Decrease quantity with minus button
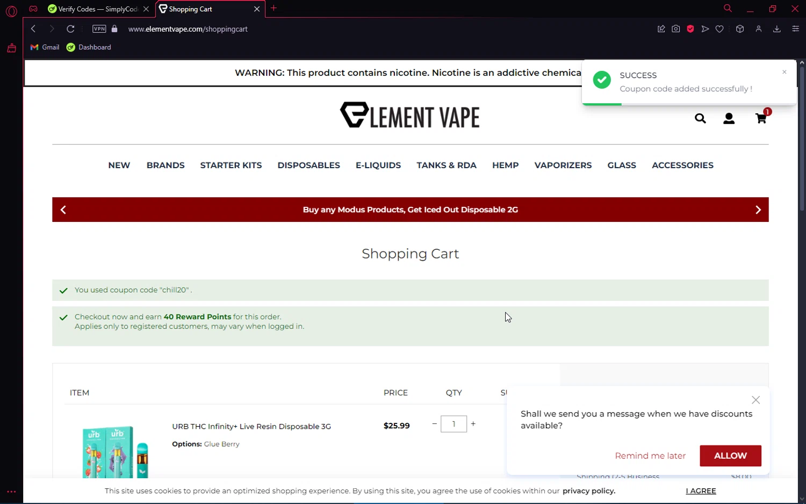Screen dimensions: 806x504 [x=434, y=424]
